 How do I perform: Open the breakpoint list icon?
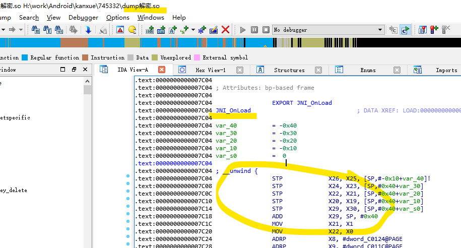(x=423, y=30)
